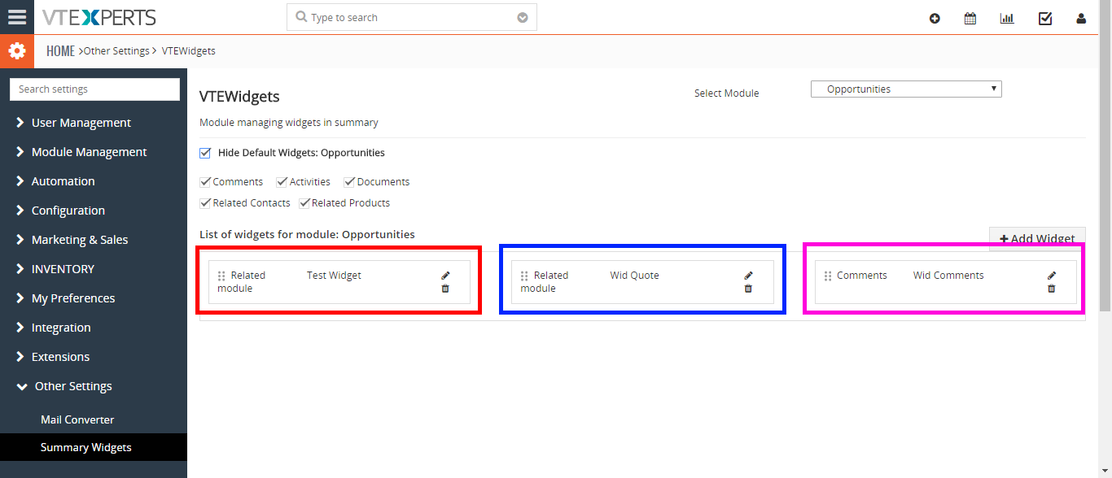Open Mail Converter settings item
Screen dimensions: 1112x478
click(x=77, y=419)
